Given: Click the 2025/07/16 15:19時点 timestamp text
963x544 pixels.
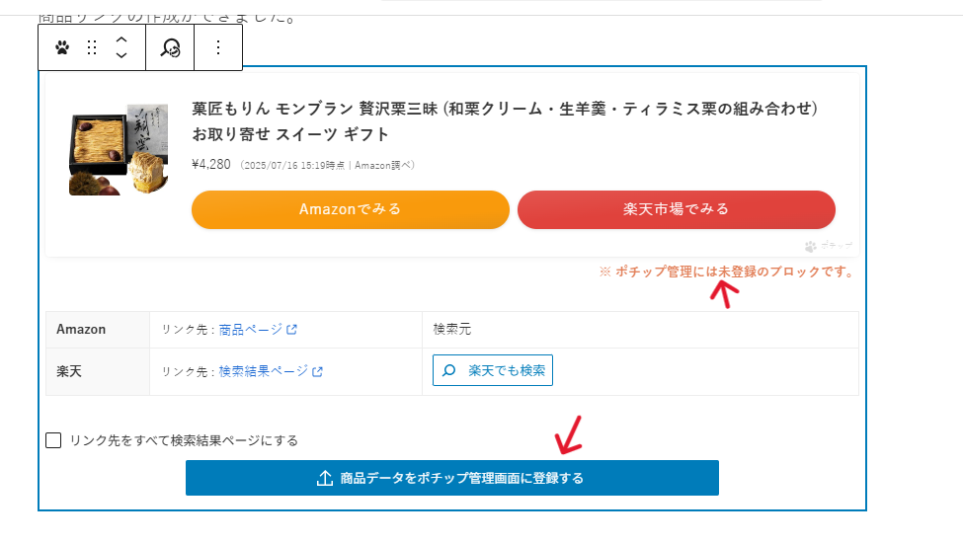Looking at the screenshot, I should point(294,165).
